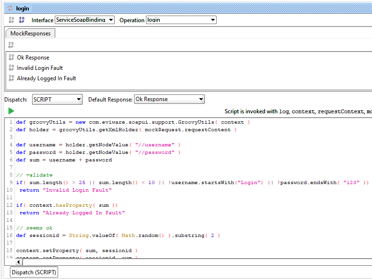Open the Dispatch SCRIPT dropdown

tap(57, 100)
